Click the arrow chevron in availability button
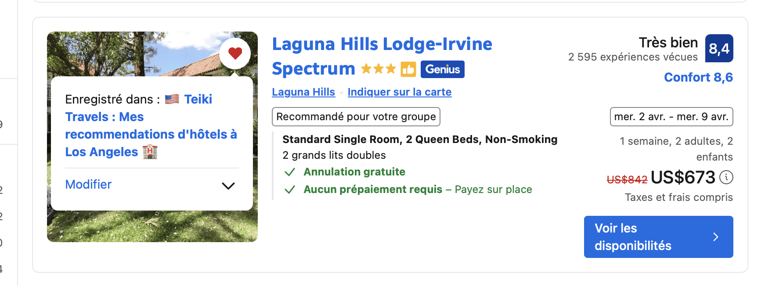772x286 pixels. click(x=716, y=237)
